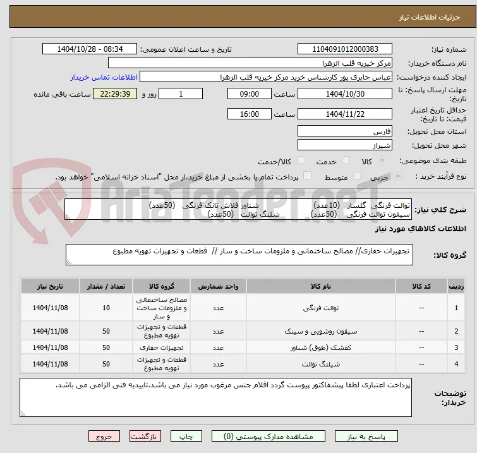
Task: Click the delivery city field شیراز
Action: tap(345, 145)
